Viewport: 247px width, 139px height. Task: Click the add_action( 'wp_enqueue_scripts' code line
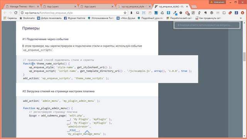[66, 78]
